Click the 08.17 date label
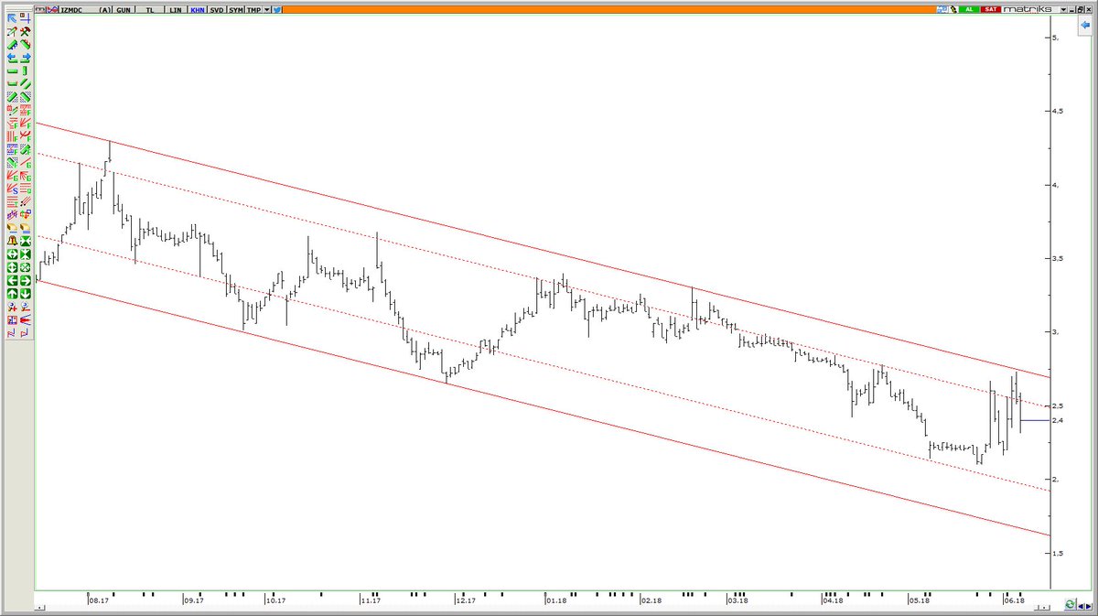Viewport: 1098px width, 616px height. coord(99,600)
